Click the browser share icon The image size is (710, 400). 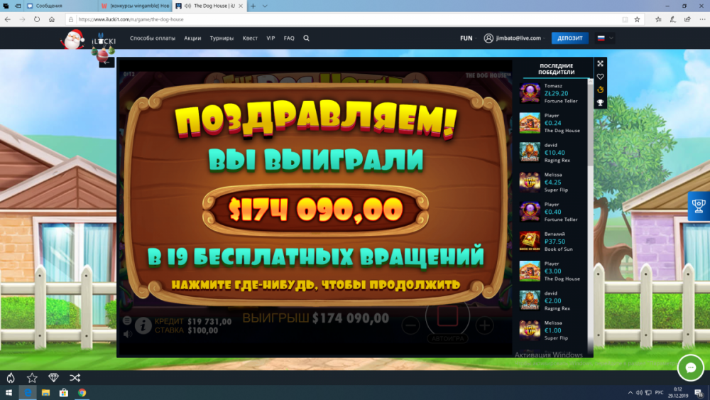pos(687,19)
